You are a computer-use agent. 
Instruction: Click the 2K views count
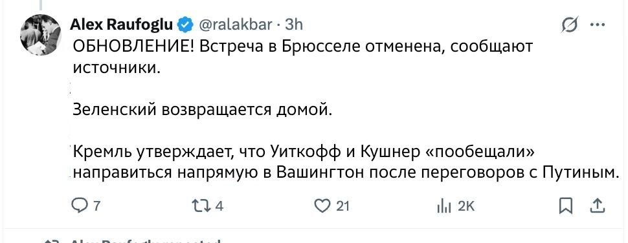tap(465, 207)
